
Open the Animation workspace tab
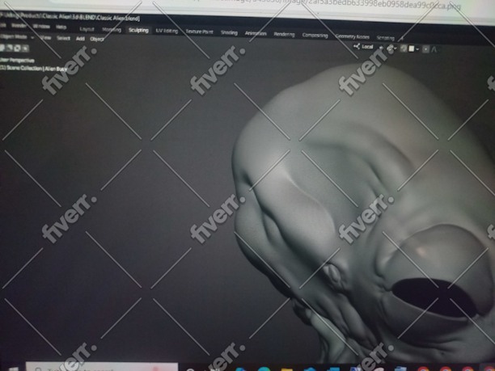tap(256, 33)
